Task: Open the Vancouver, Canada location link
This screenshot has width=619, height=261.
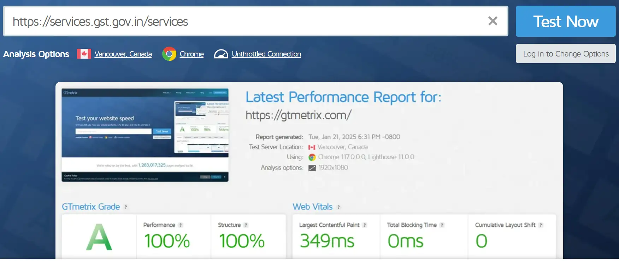Action: pos(123,54)
